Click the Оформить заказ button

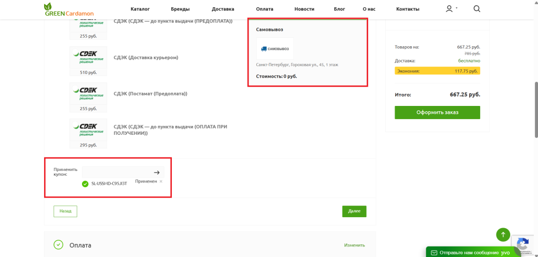pyautogui.click(x=437, y=112)
